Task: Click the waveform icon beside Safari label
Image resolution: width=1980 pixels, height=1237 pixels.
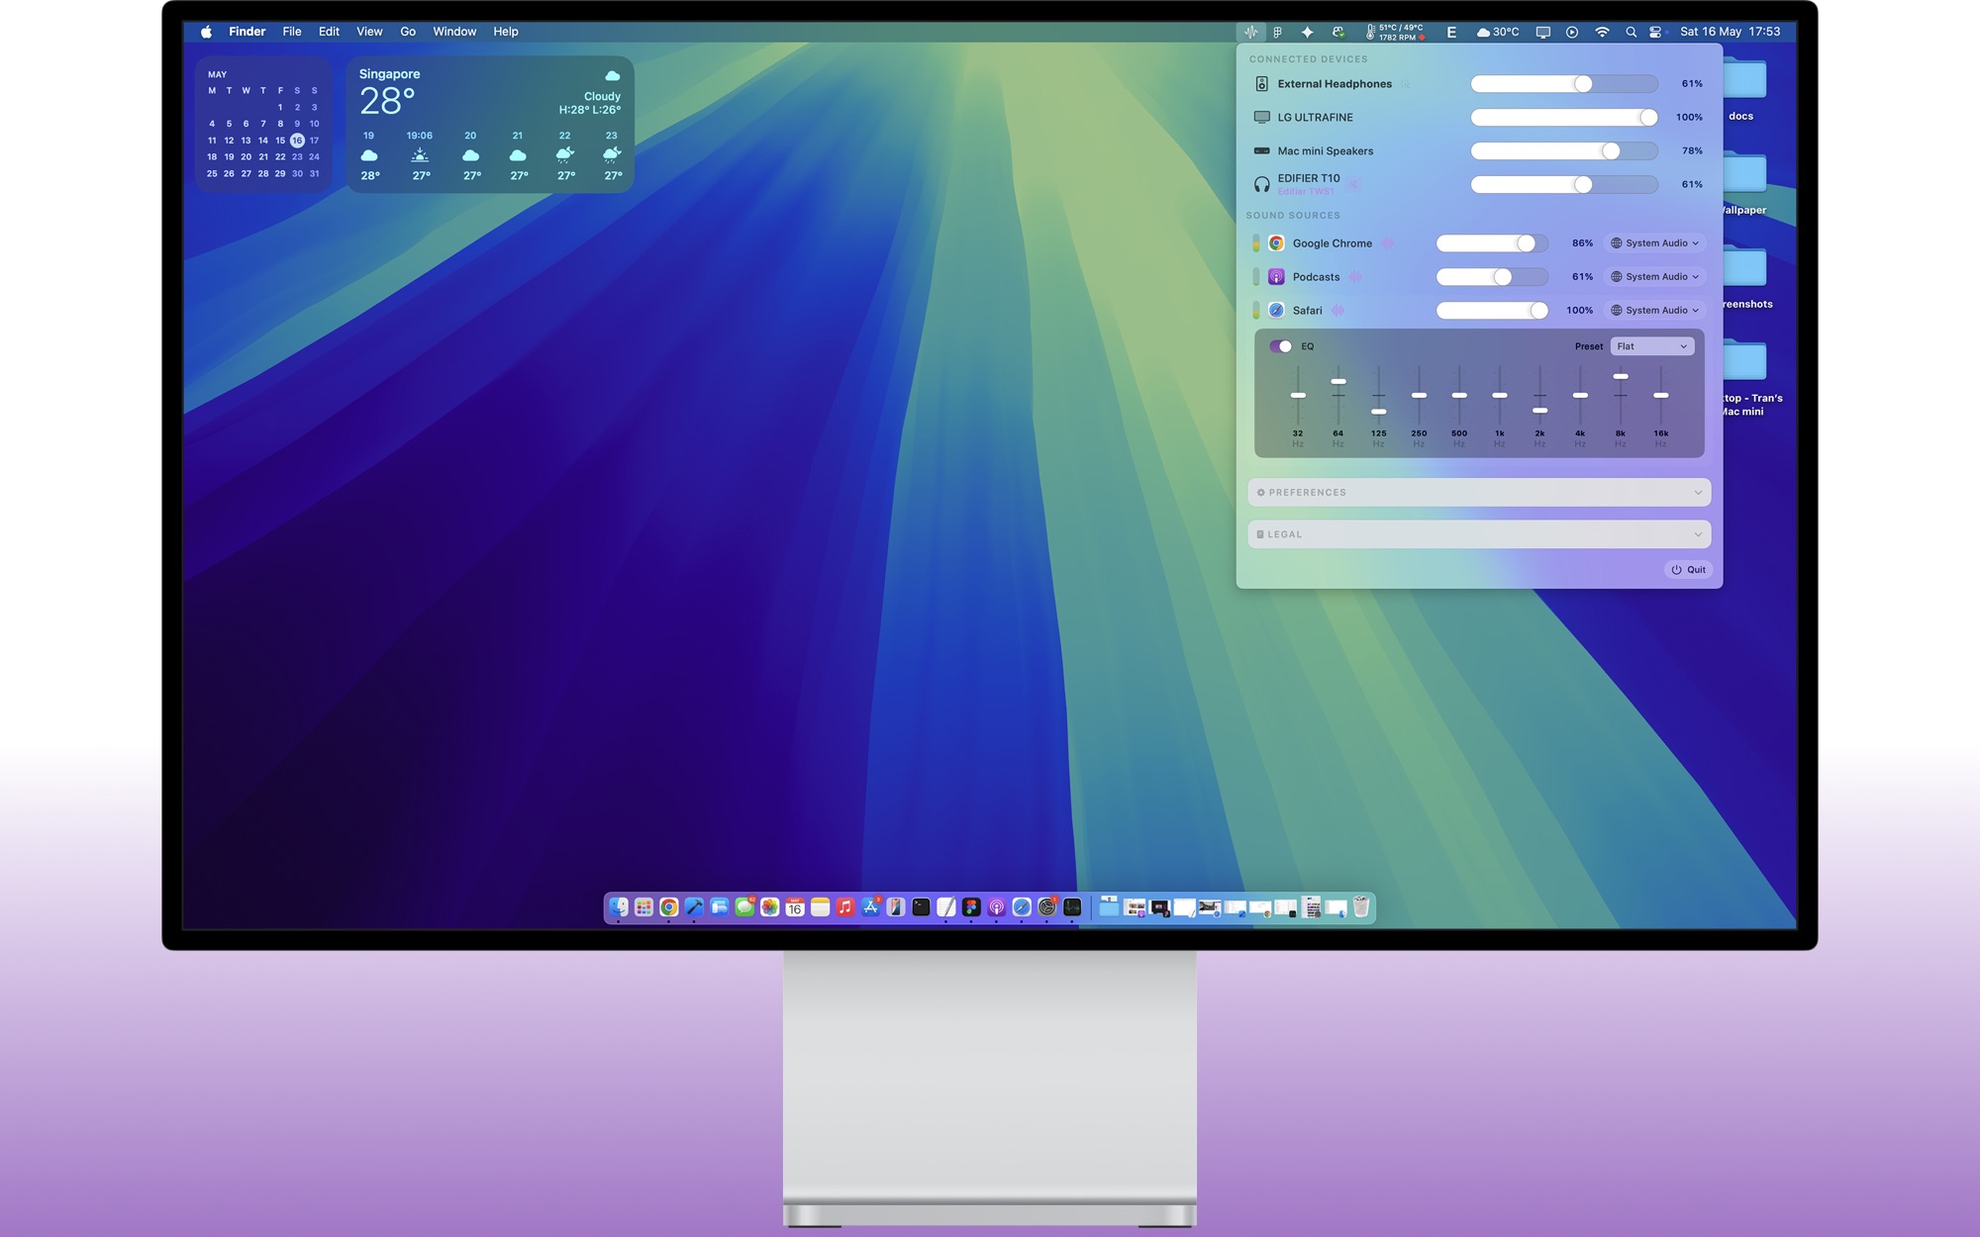Action: [1337, 311]
